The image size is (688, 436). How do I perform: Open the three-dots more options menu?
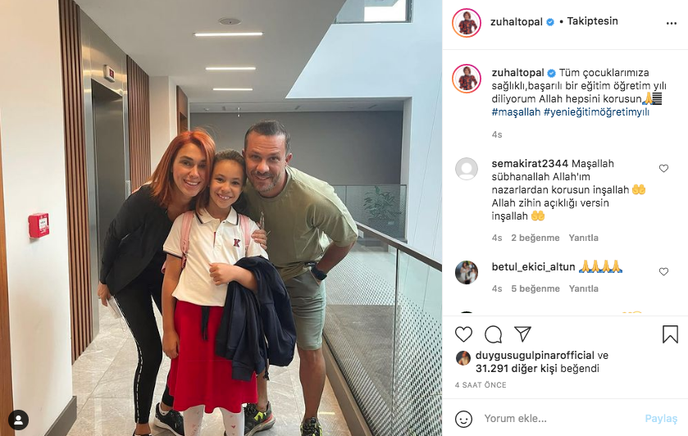[672, 23]
